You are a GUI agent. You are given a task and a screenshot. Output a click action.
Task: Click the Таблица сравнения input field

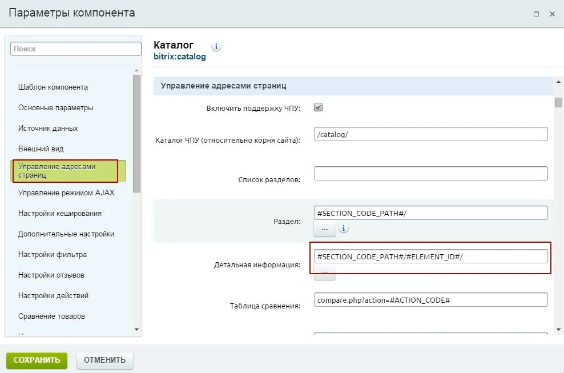[x=430, y=300]
